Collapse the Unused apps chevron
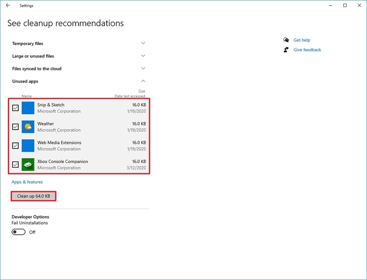Screen dimensions: 367x280 (x=143, y=81)
